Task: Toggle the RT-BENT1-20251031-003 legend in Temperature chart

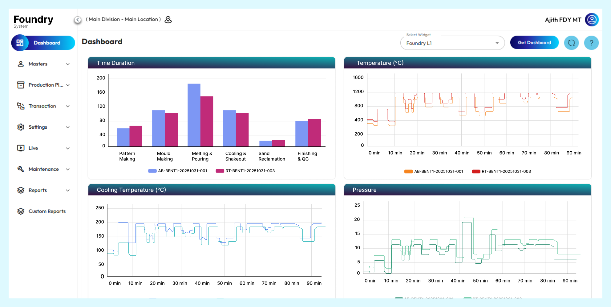Action: click(x=501, y=171)
